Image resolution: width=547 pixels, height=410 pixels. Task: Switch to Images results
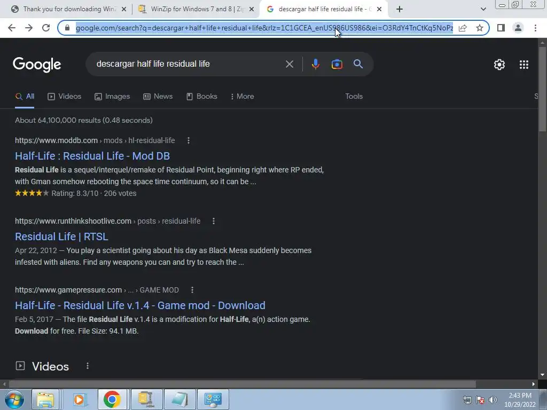pos(112,96)
